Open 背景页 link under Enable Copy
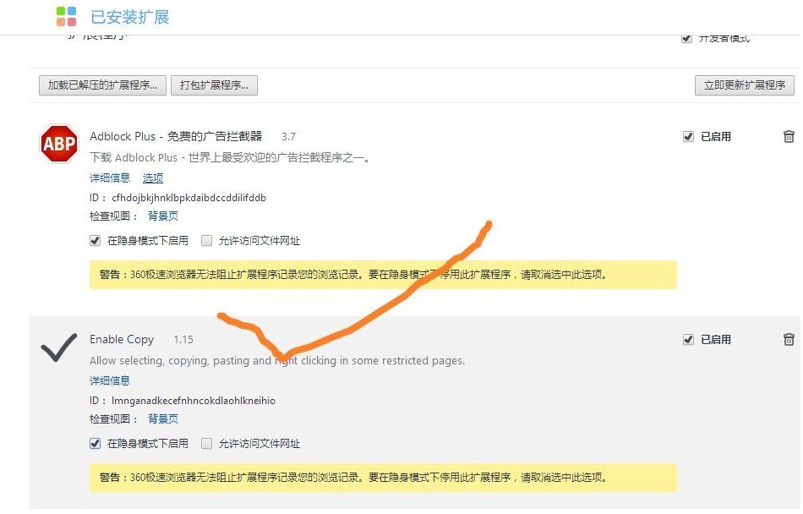This screenshot has height=514, width=803. (x=163, y=418)
